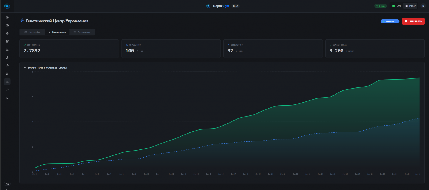Open the bar chart analytics sidebar icon
This screenshot has width=429, height=190.
[7, 50]
